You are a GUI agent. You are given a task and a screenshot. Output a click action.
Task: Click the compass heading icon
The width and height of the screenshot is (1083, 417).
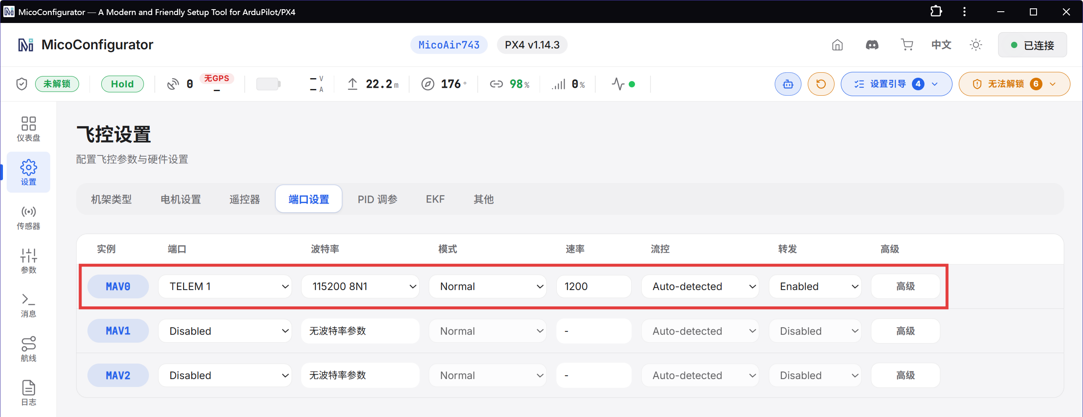coord(428,84)
